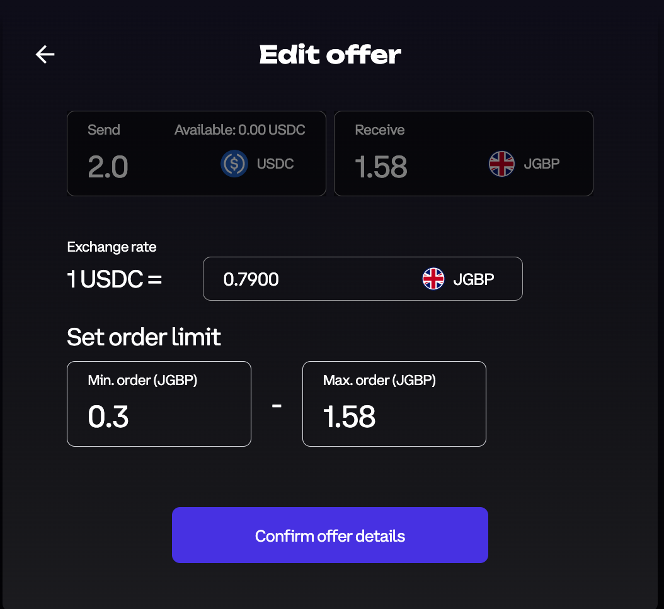Click the UK flag in exchange rate field
Viewport: 664px width, 609px height.
pyautogui.click(x=433, y=279)
